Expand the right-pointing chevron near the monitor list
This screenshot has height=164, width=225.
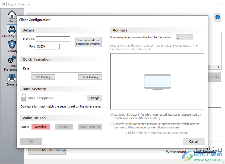coord(218,67)
